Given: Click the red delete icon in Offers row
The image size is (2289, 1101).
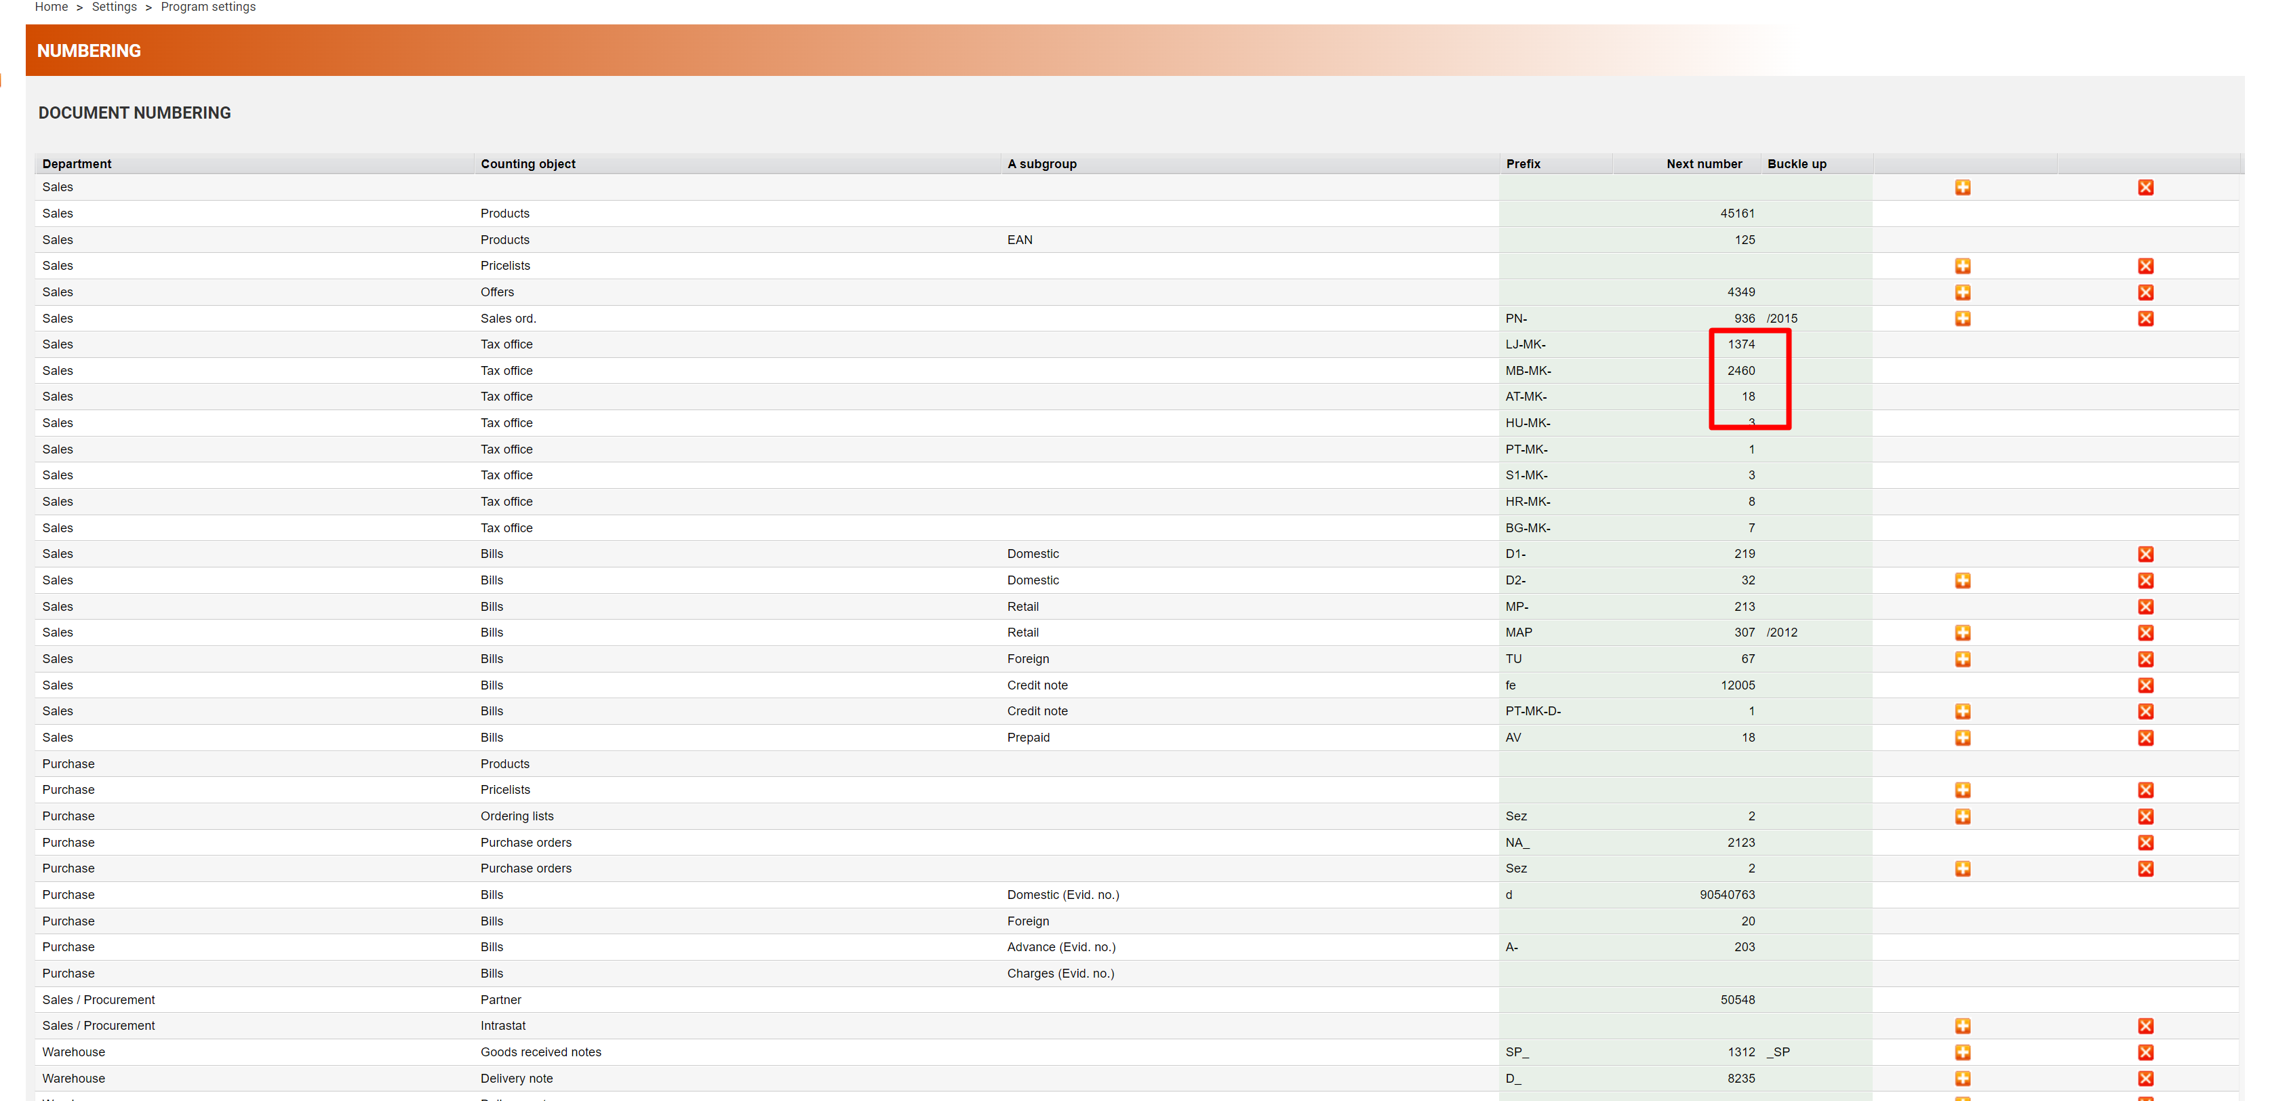Looking at the screenshot, I should (x=2145, y=292).
